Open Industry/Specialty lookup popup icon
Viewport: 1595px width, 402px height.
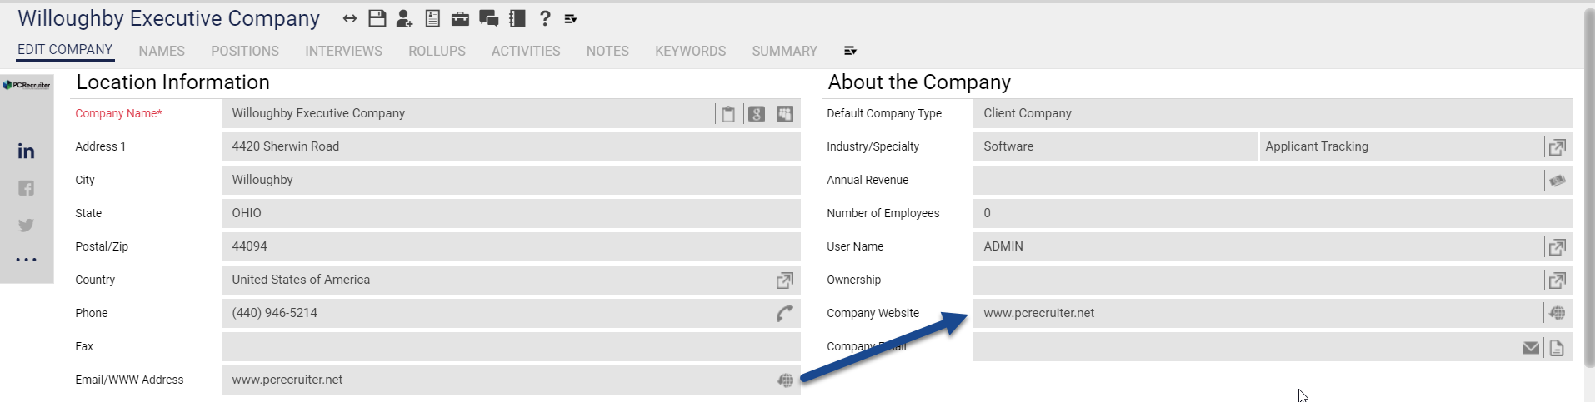[1557, 147]
